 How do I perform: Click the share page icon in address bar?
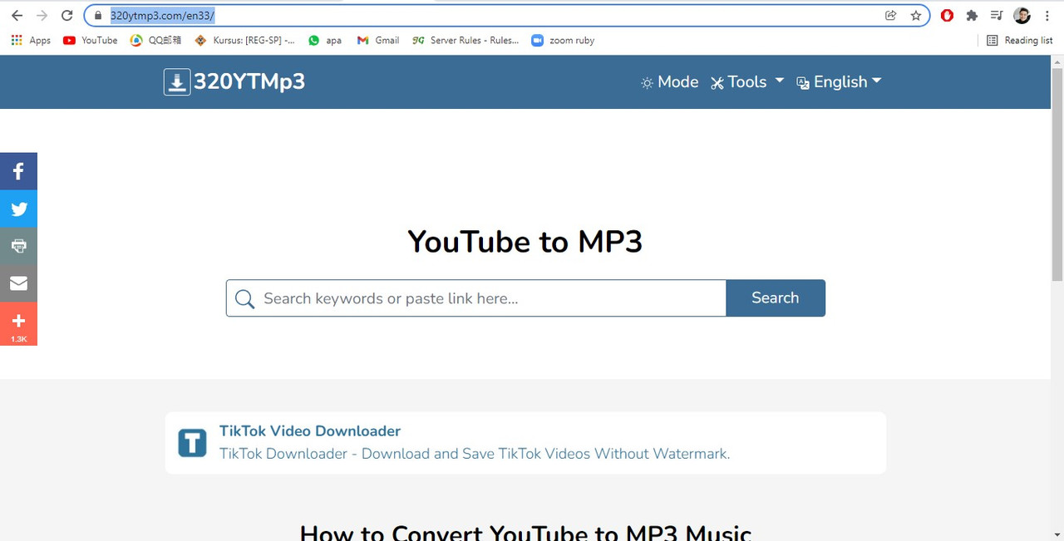891,15
